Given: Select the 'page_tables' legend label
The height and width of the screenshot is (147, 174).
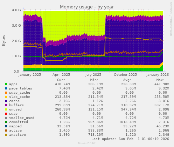Looking at the screenshot, I should pos(21,88).
